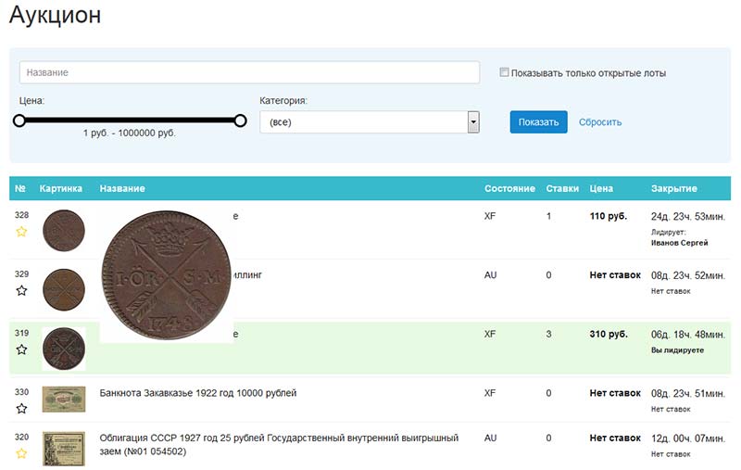Image resolution: width=741 pixels, height=470 pixels.
Task: Star lot 328 as favorite
Action: point(21,232)
